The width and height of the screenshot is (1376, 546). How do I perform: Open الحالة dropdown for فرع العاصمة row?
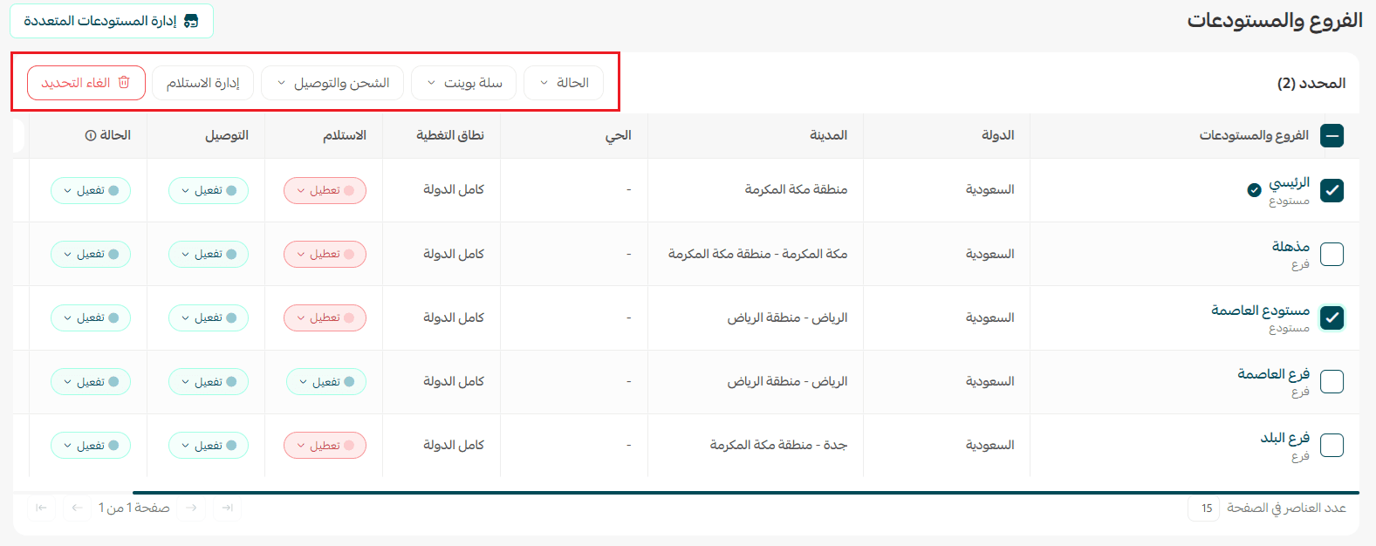(91, 381)
